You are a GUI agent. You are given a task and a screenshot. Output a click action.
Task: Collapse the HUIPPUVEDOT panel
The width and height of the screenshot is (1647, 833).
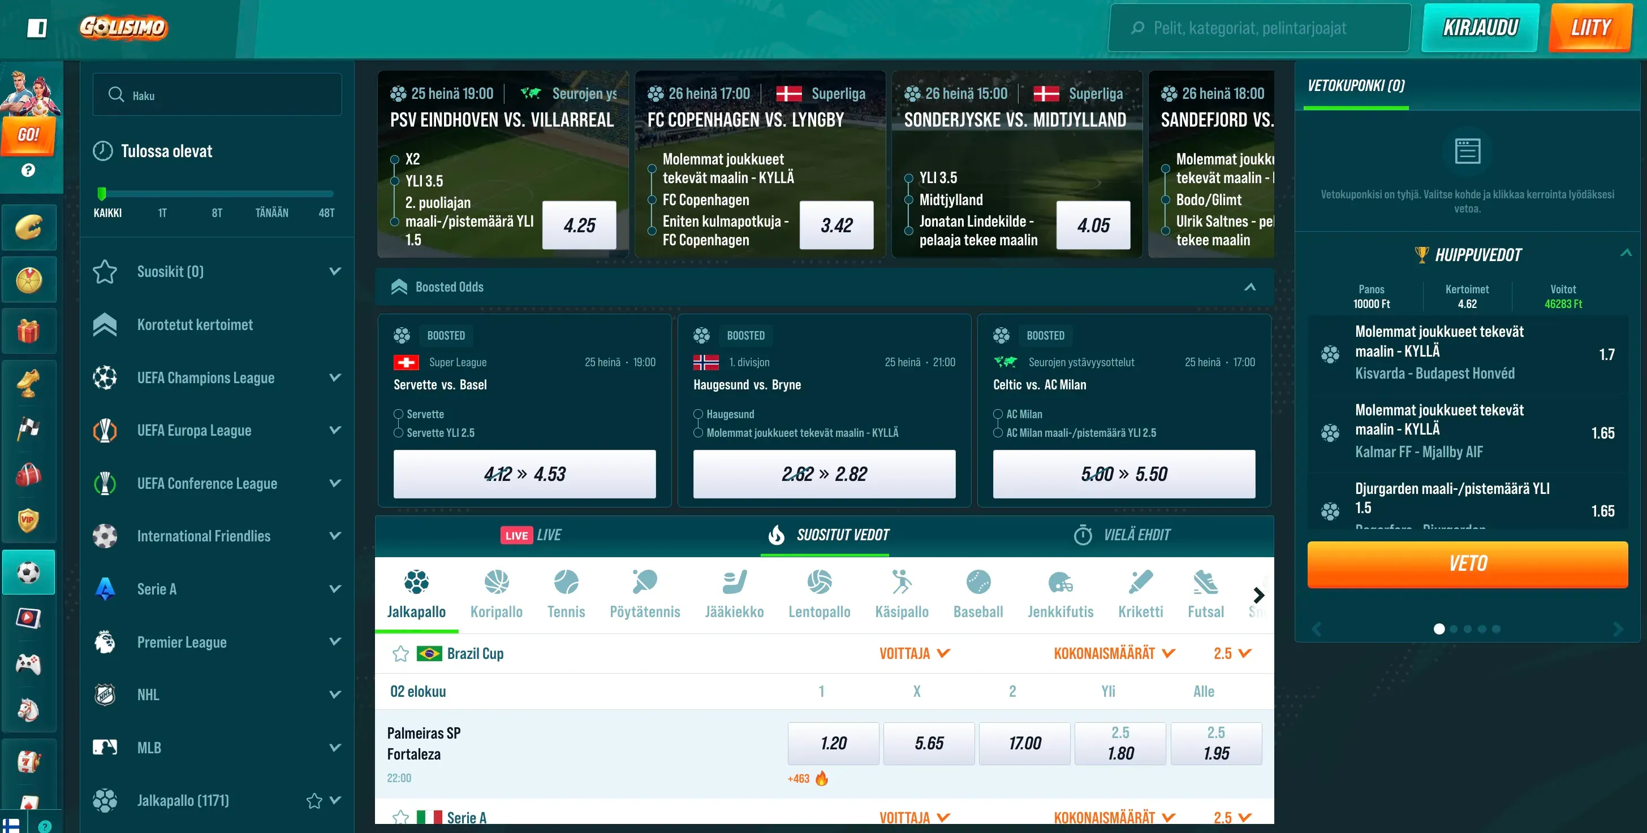1626,254
